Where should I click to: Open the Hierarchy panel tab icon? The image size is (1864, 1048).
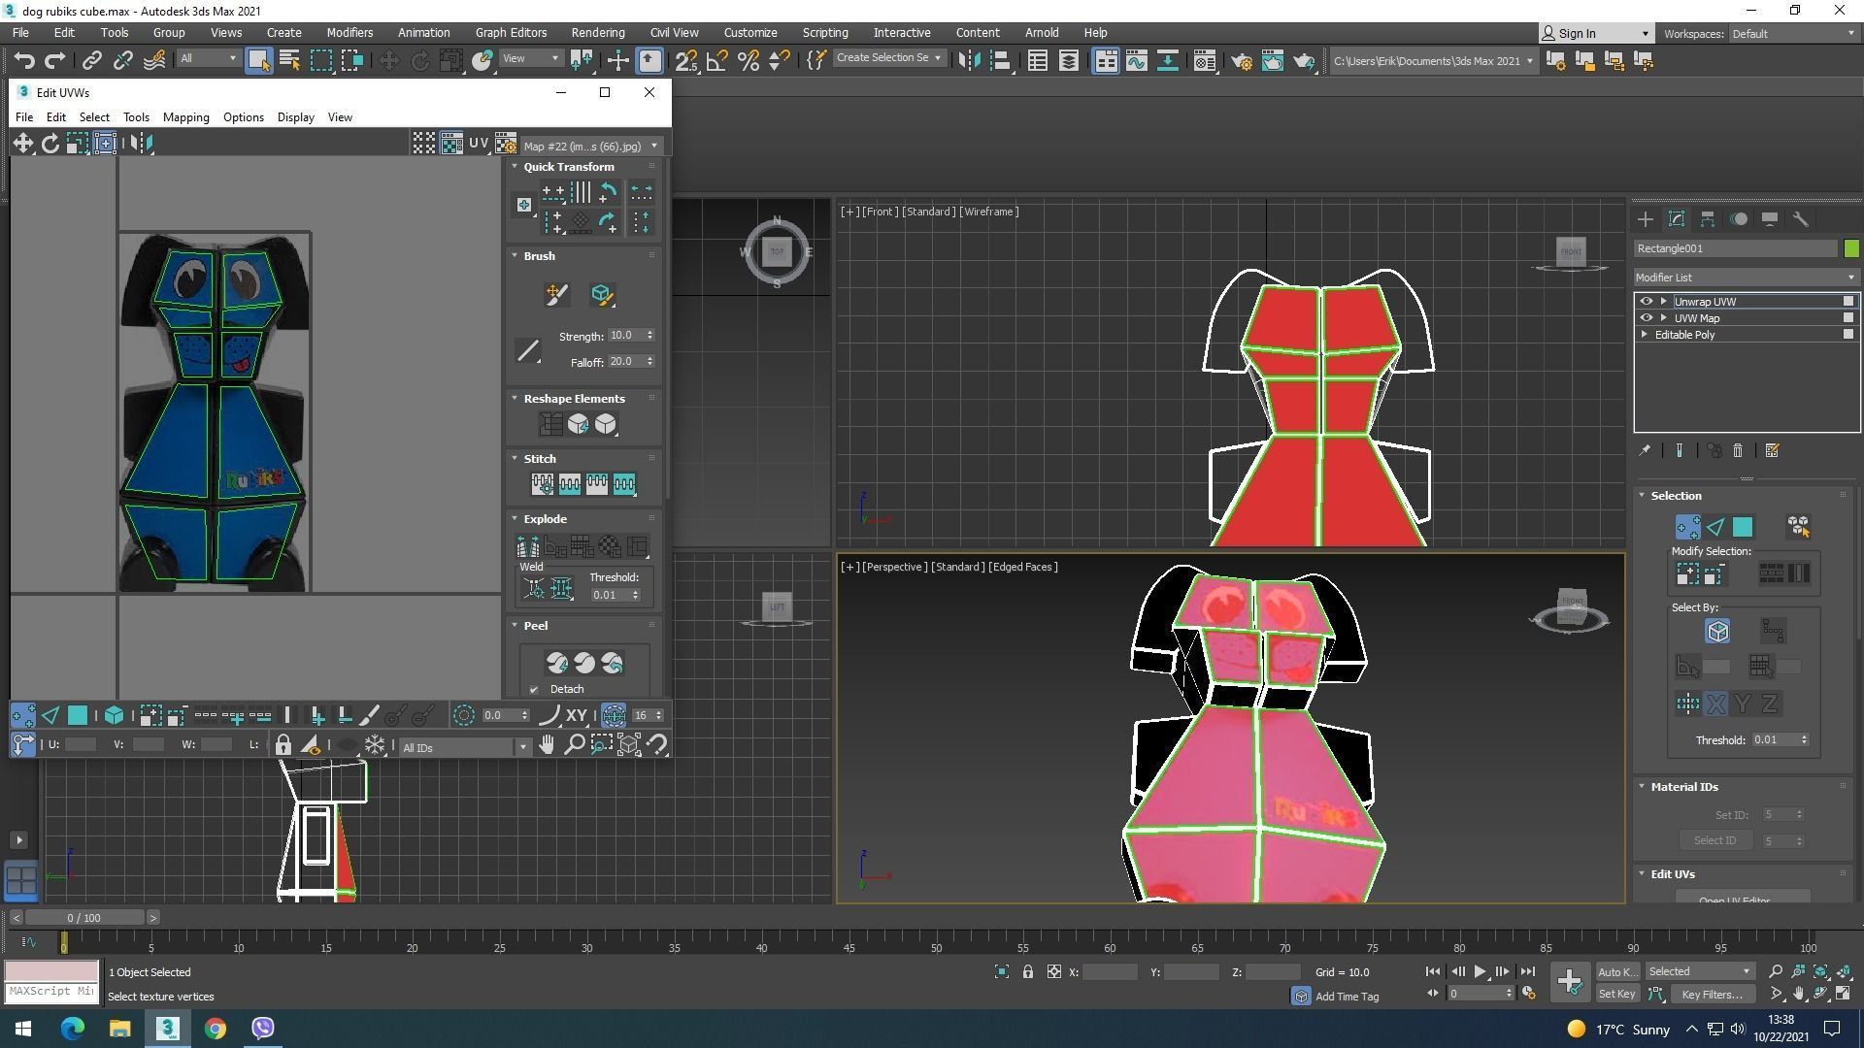(x=1707, y=219)
